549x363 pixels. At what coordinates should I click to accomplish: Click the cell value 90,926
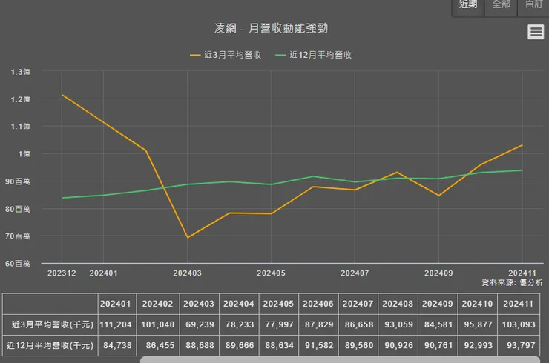click(x=398, y=345)
